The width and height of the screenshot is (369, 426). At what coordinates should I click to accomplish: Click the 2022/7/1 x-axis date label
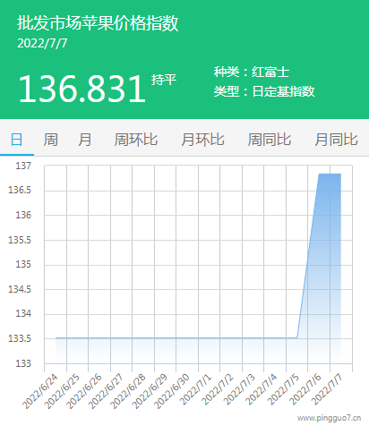(x=196, y=389)
